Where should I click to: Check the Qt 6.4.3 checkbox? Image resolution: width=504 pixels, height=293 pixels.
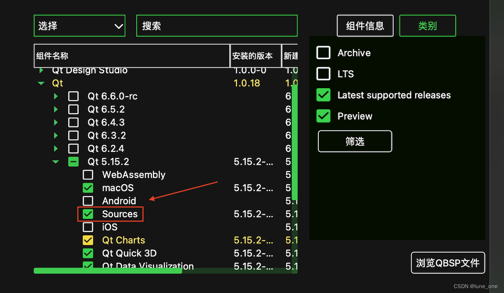coord(73,122)
